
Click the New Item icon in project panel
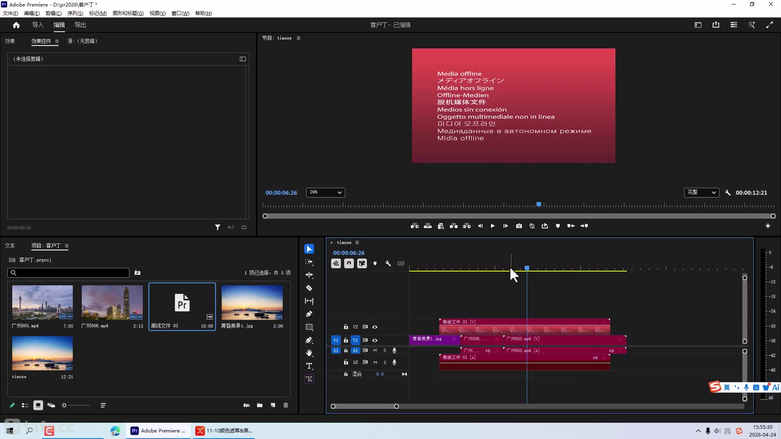coord(273,405)
